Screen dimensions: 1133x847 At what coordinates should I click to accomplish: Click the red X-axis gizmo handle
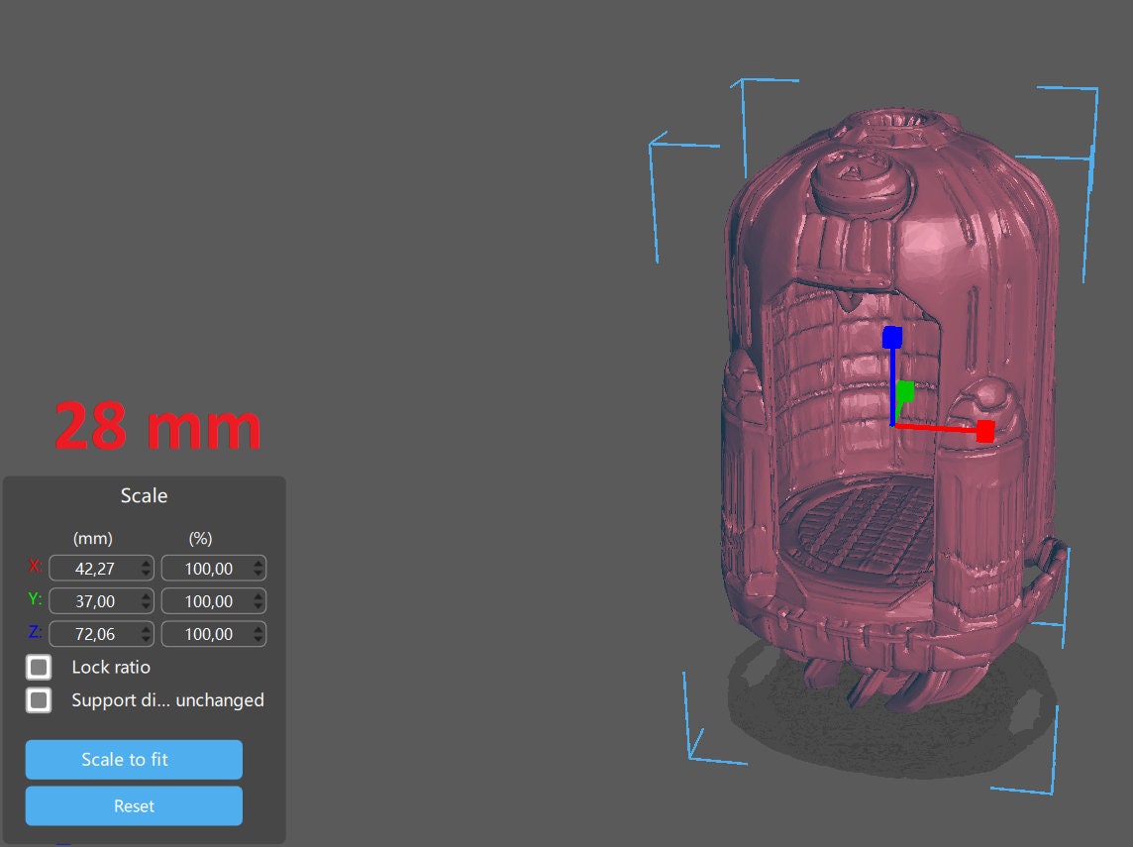pyautogui.click(x=984, y=431)
